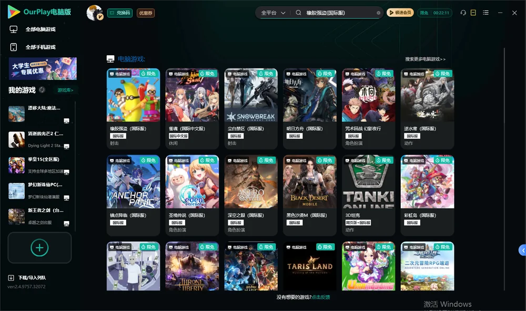Open the user avatar profile

click(x=95, y=13)
